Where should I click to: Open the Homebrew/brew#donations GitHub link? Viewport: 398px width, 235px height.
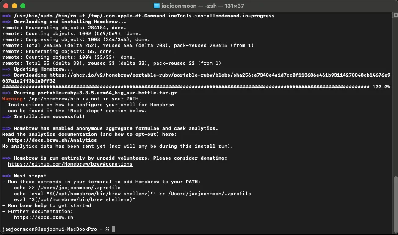point(70,164)
